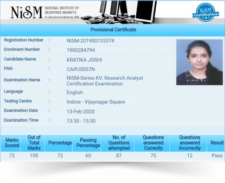Click the PAN label

click(x=8, y=68)
